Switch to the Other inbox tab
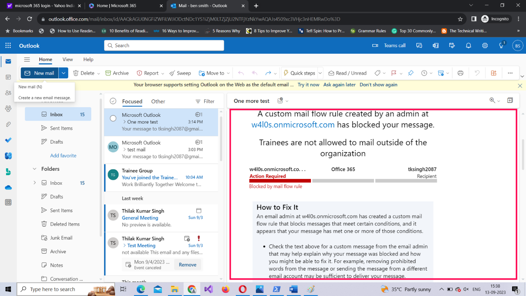 coord(158,102)
